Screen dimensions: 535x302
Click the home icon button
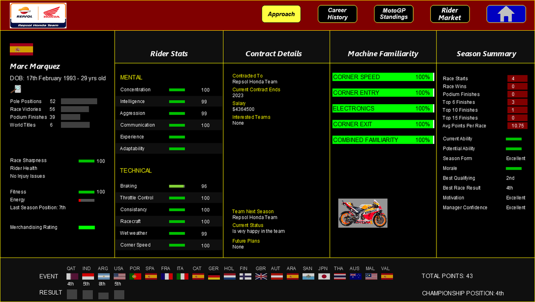coord(506,14)
